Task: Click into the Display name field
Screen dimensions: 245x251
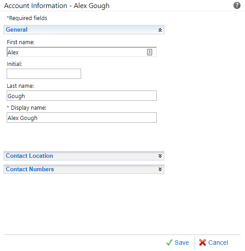Action: [82, 118]
